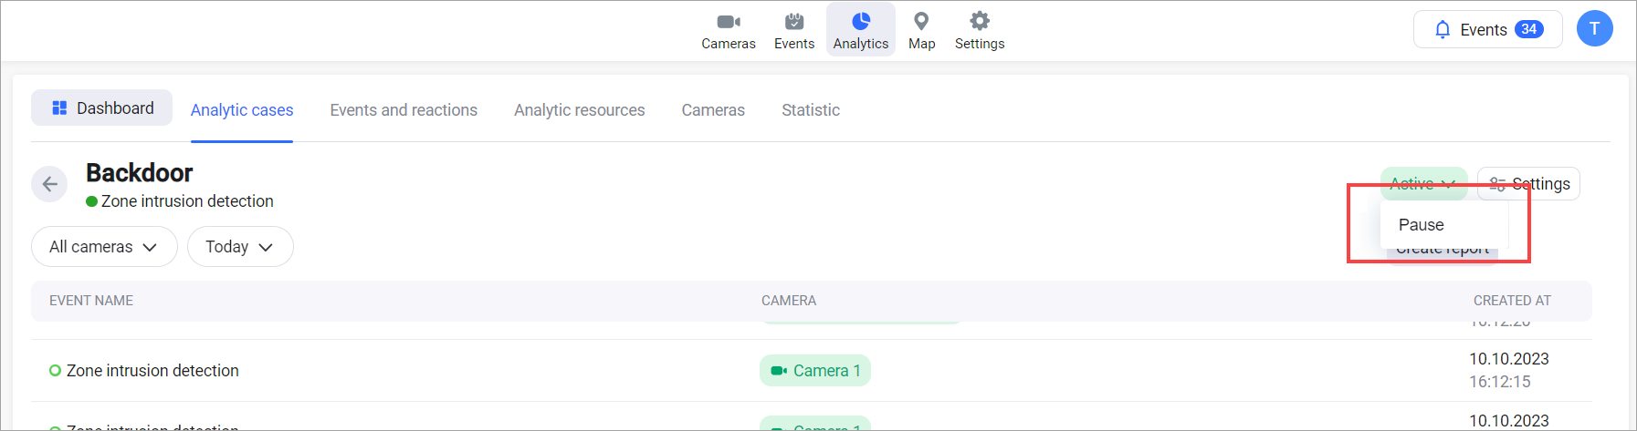Open the Statistic tab
The width and height of the screenshot is (1637, 431).
tap(810, 110)
